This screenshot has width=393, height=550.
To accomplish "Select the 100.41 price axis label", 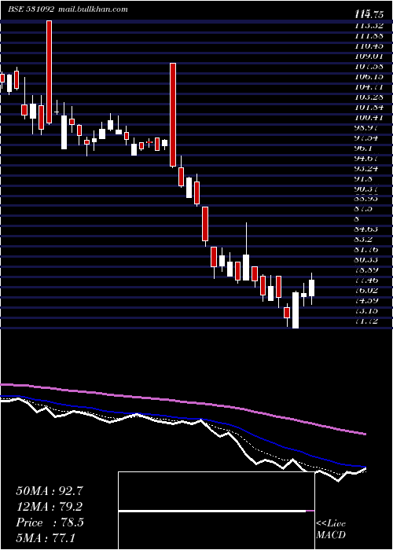I will [367, 117].
